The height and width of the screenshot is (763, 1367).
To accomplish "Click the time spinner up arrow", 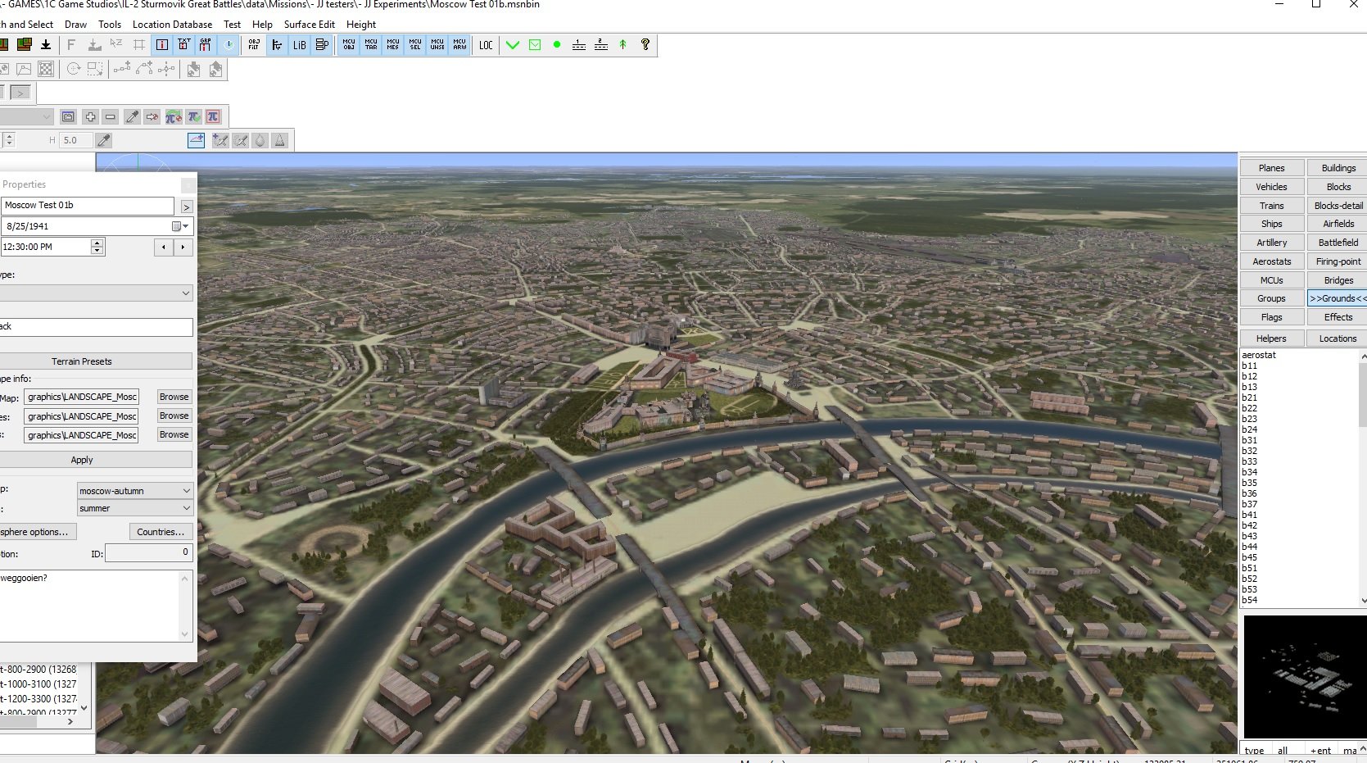I will point(97,243).
